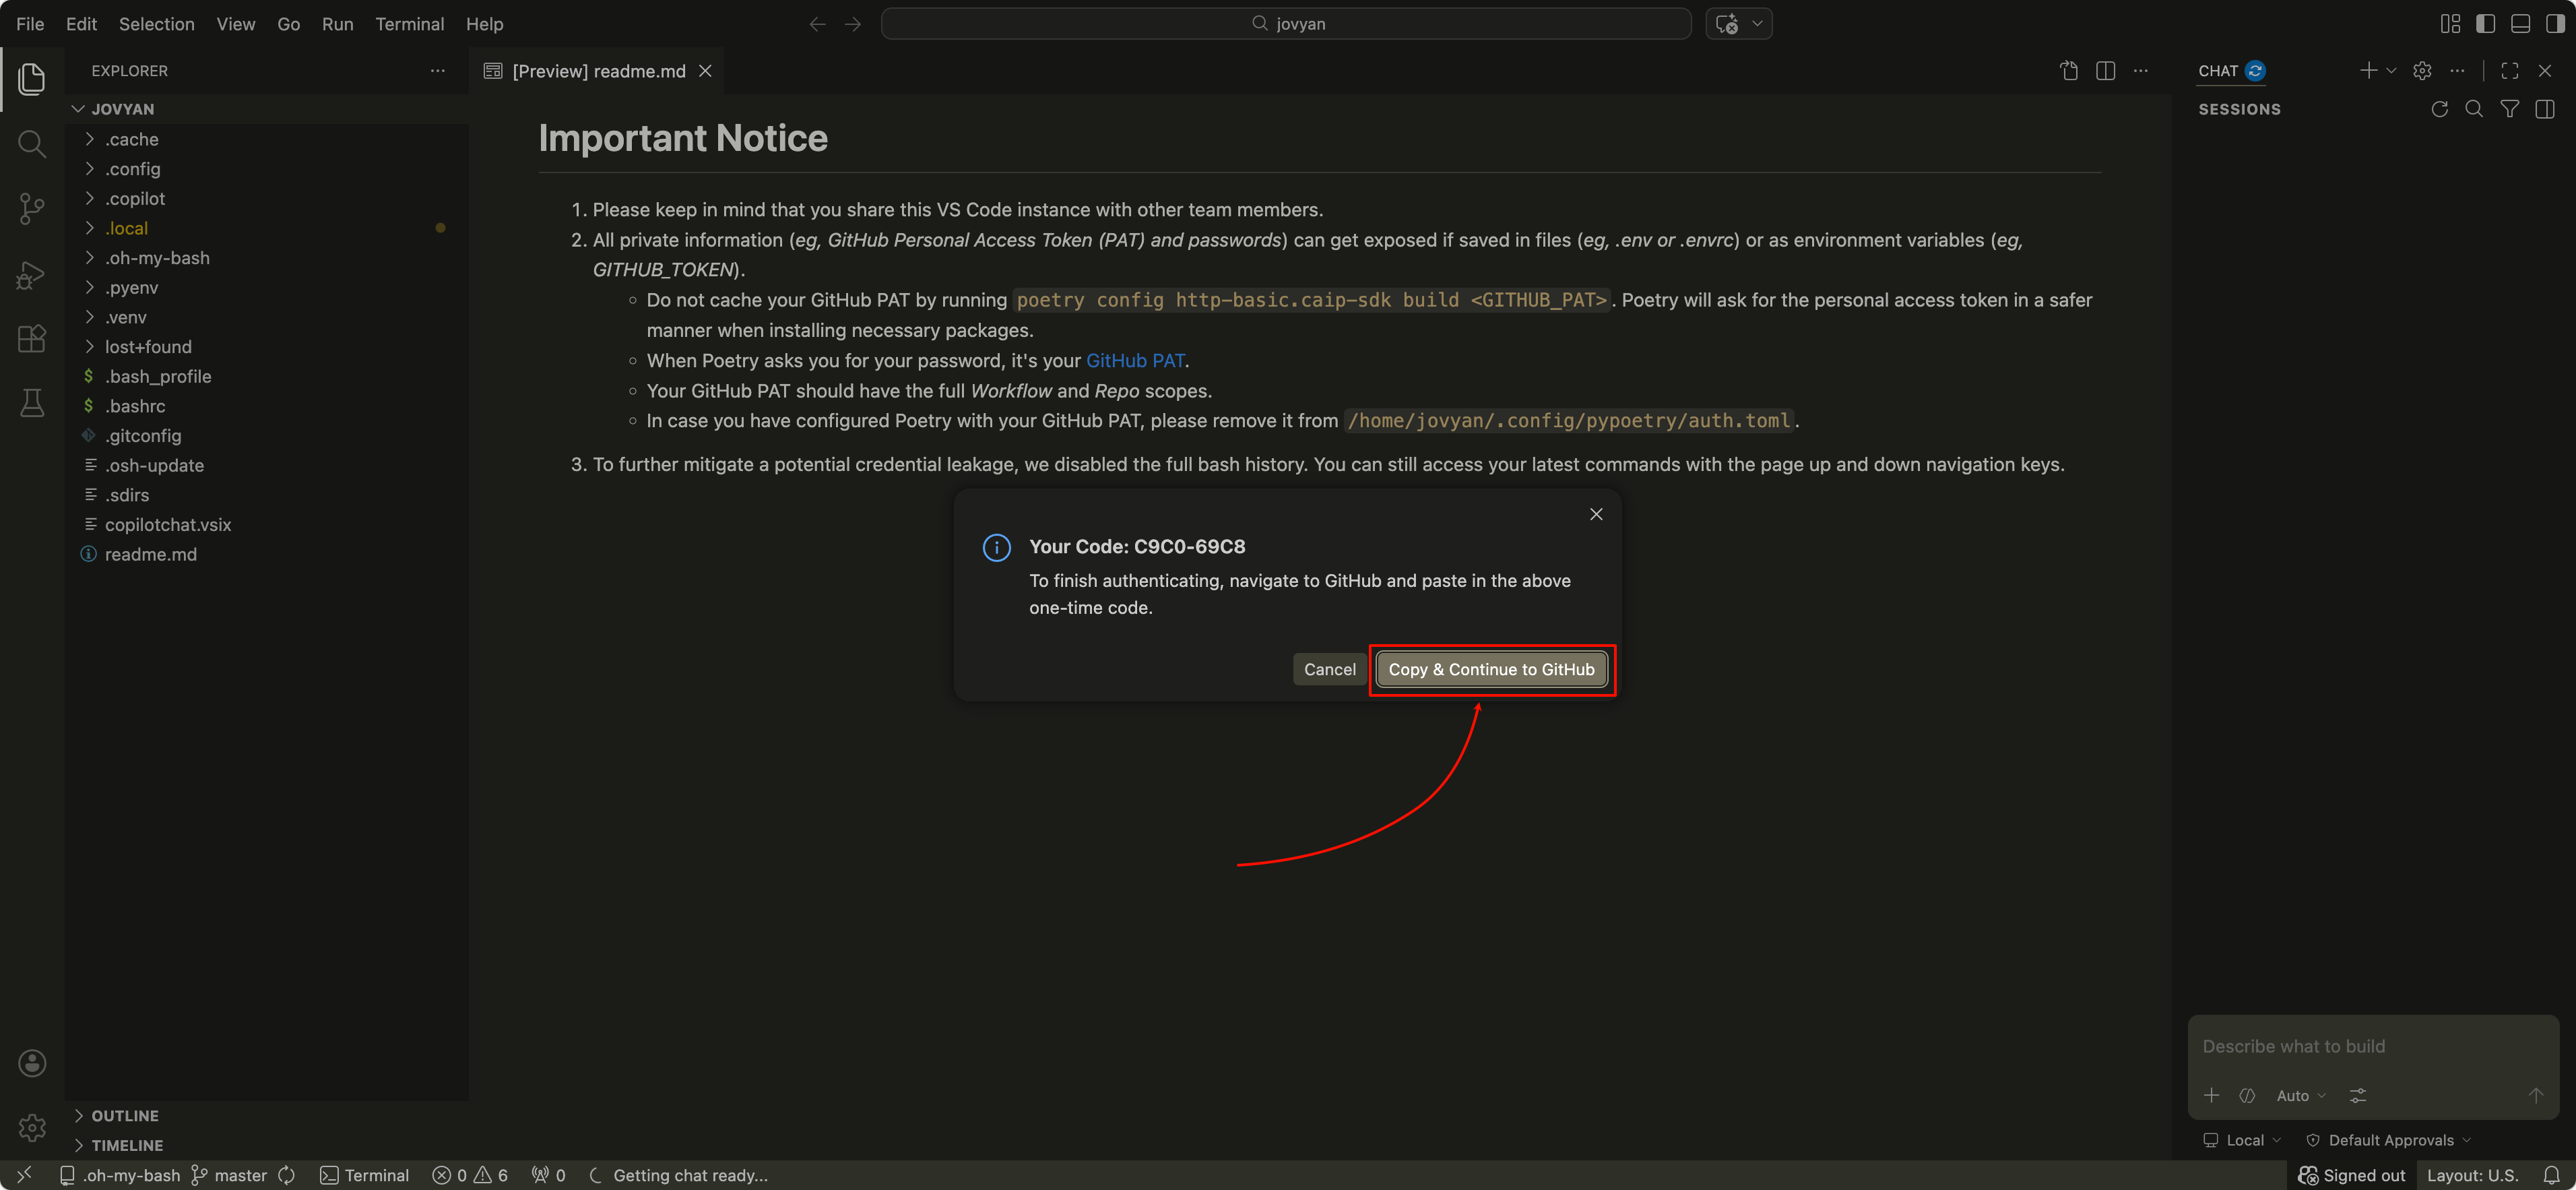Open the Explorer view in activity bar
The image size is (2576, 1190).
tap(32, 79)
